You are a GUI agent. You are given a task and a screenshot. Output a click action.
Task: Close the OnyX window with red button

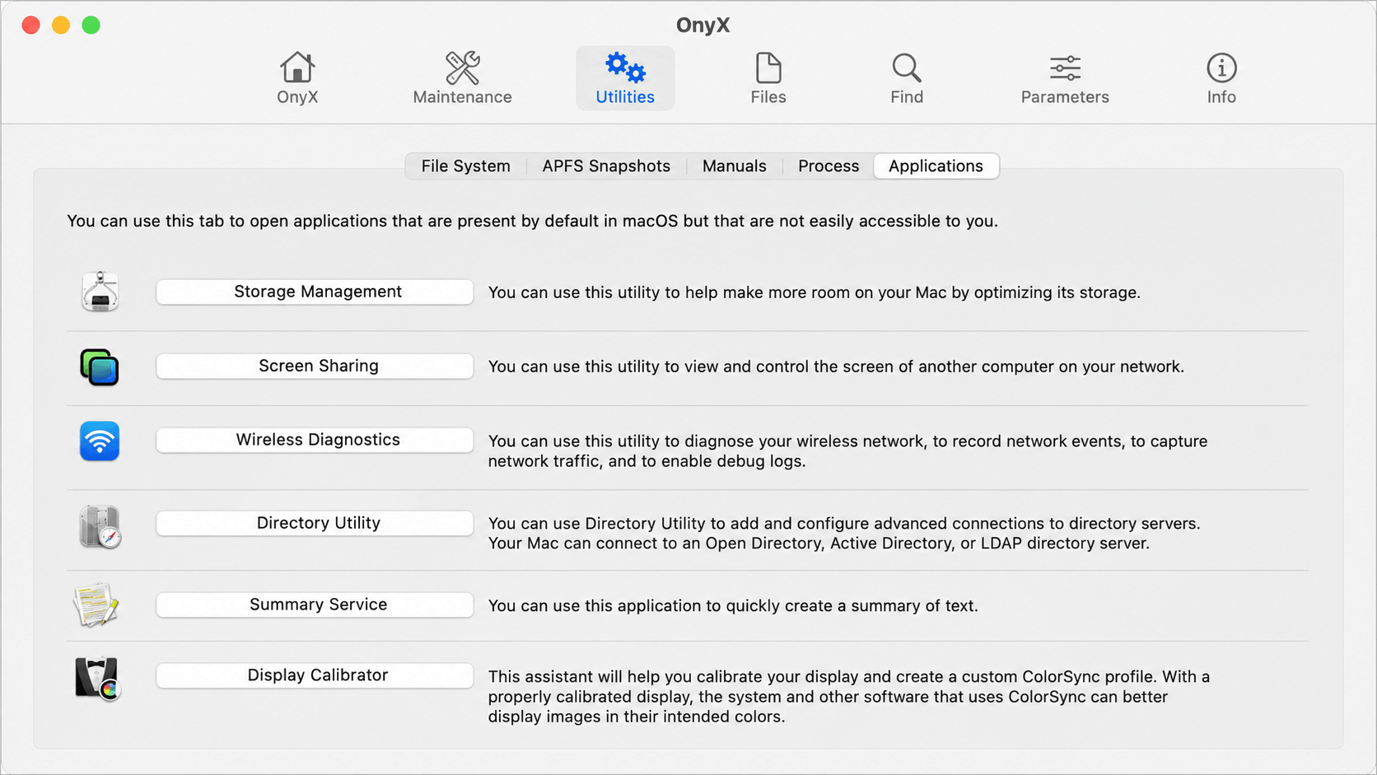click(31, 26)
